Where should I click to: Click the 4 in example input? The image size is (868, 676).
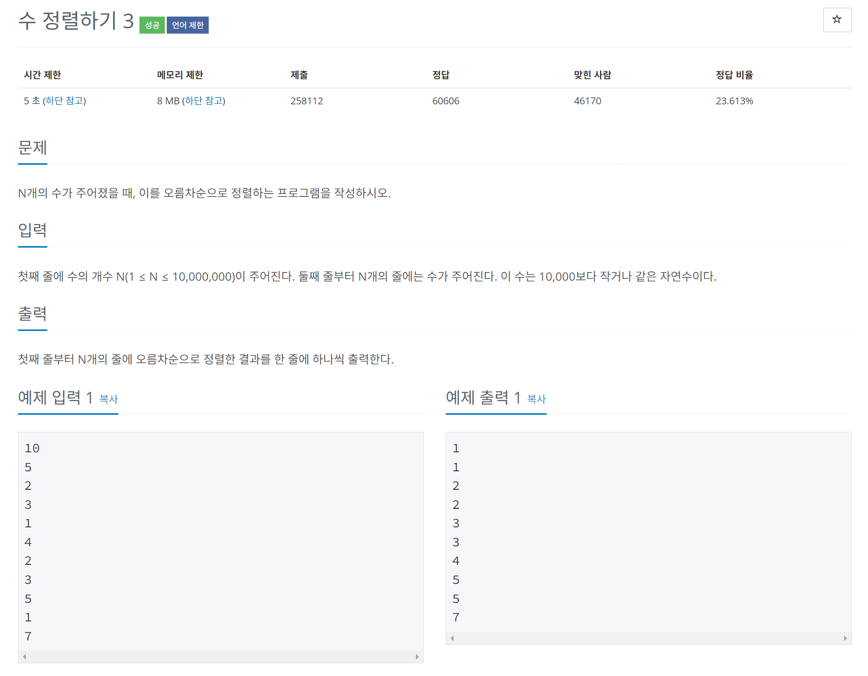coord(28,542)
